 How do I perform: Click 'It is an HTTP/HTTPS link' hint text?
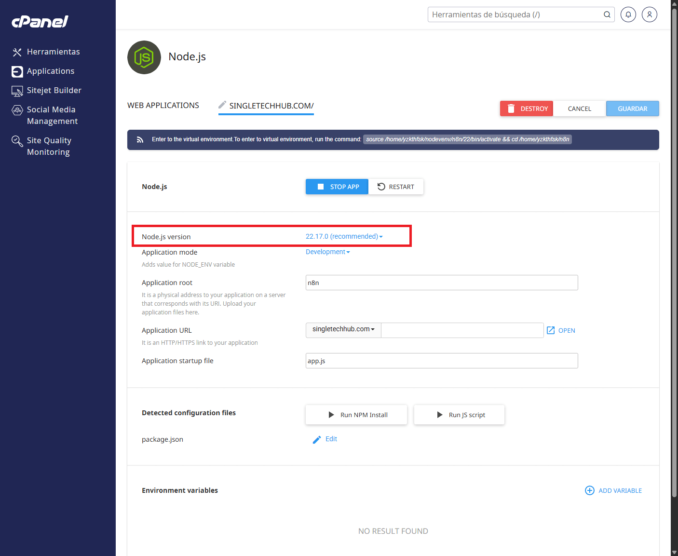200,342
